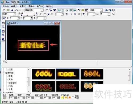This screenshot has height=104, width=133.
Task: Open the 15 fps dropdown
Action: 109,14
